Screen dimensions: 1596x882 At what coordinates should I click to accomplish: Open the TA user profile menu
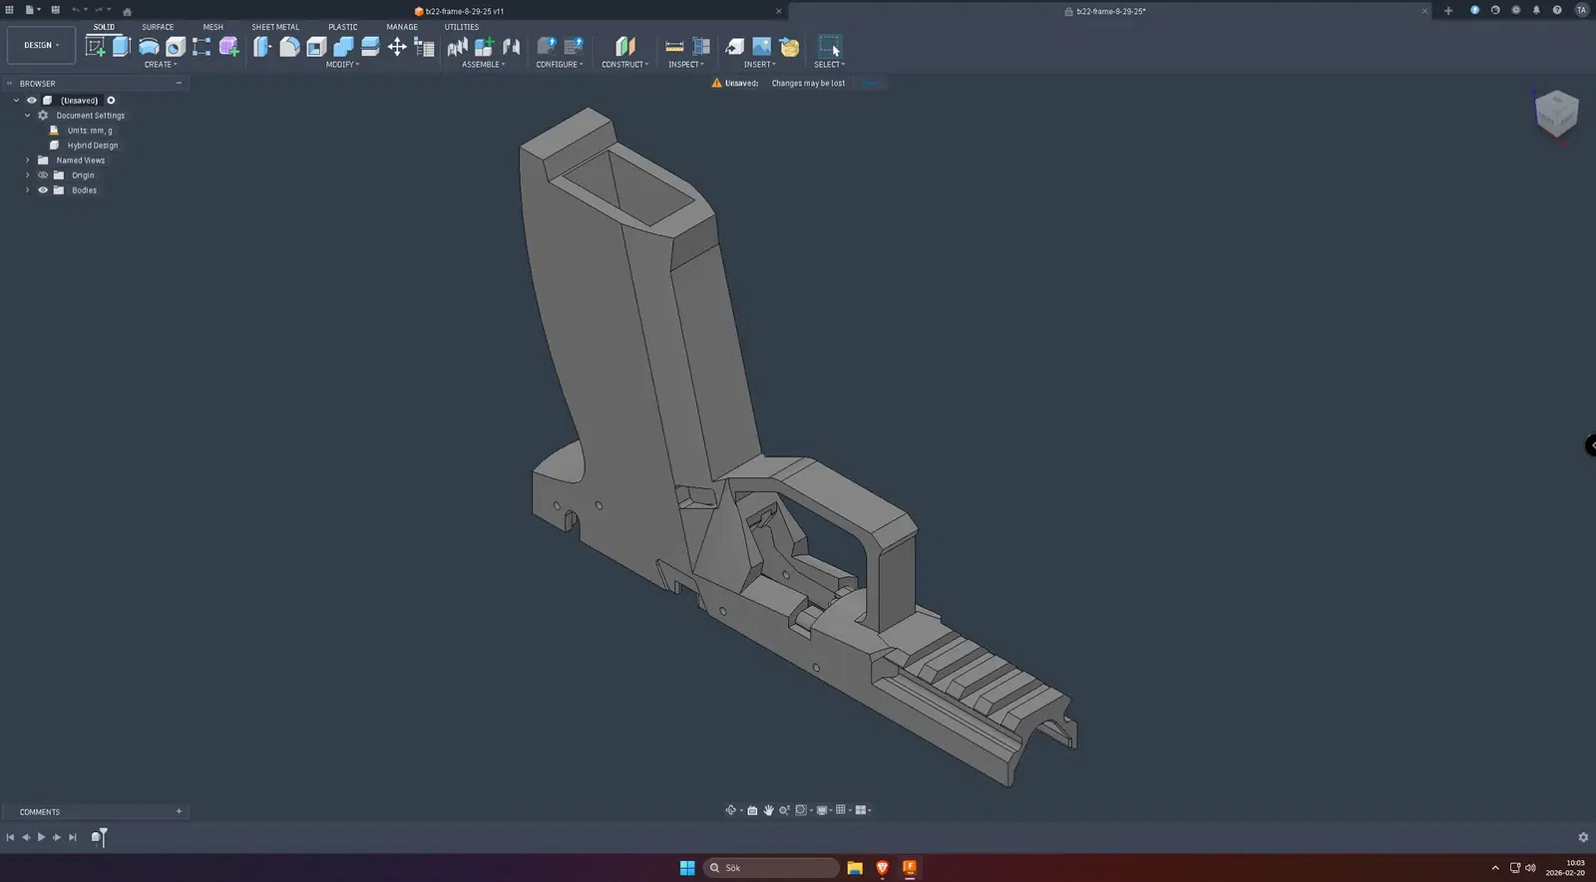tap(1581, 10)
